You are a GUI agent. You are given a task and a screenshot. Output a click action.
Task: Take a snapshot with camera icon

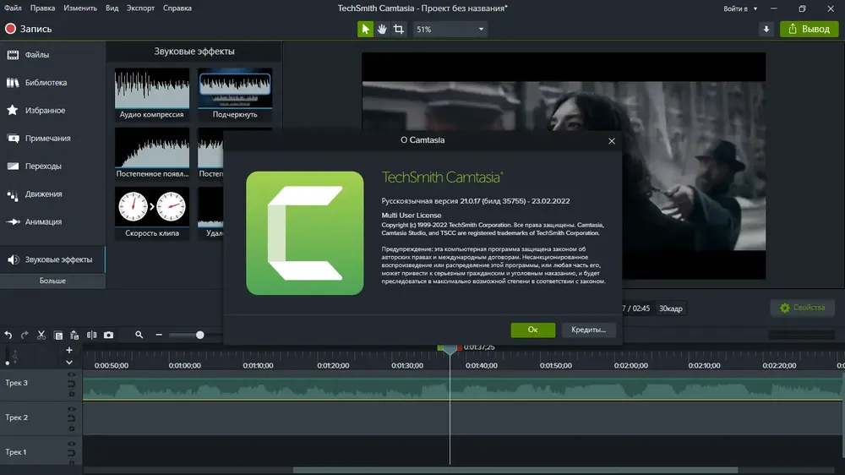pyautogui.click(x=108, y=335)
